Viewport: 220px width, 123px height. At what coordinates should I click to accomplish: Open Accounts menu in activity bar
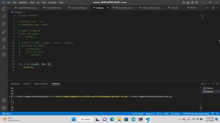point(4,100)
